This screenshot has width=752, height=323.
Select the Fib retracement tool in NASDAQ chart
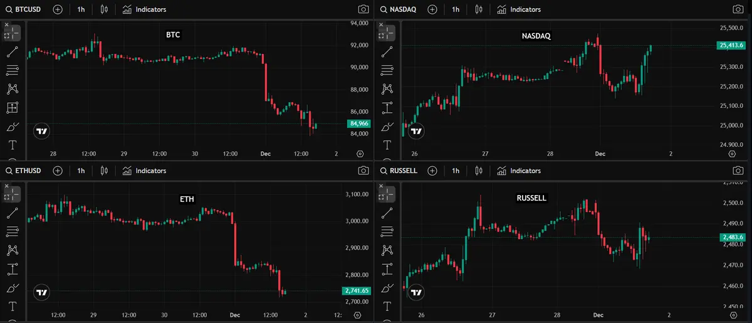387,70
